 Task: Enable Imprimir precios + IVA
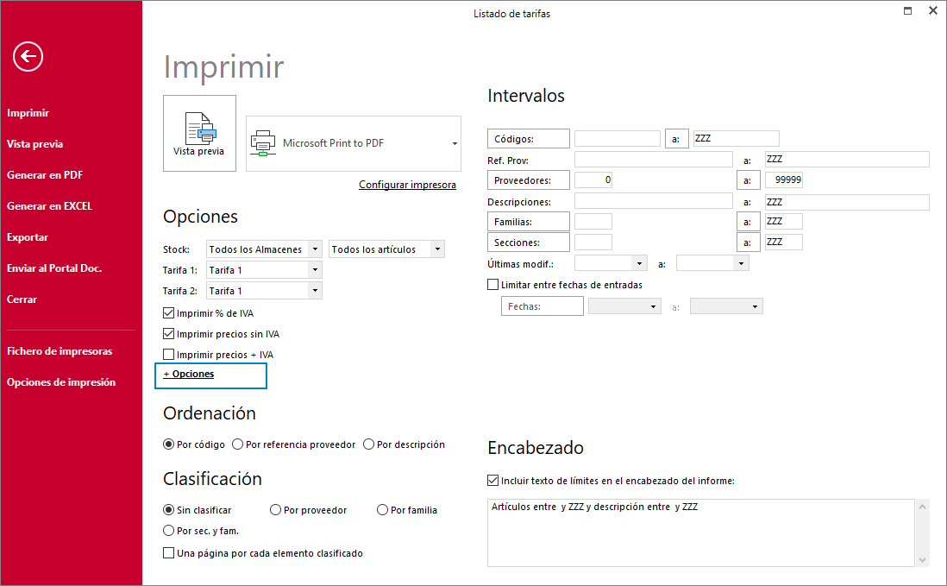[x=168, y=354]
